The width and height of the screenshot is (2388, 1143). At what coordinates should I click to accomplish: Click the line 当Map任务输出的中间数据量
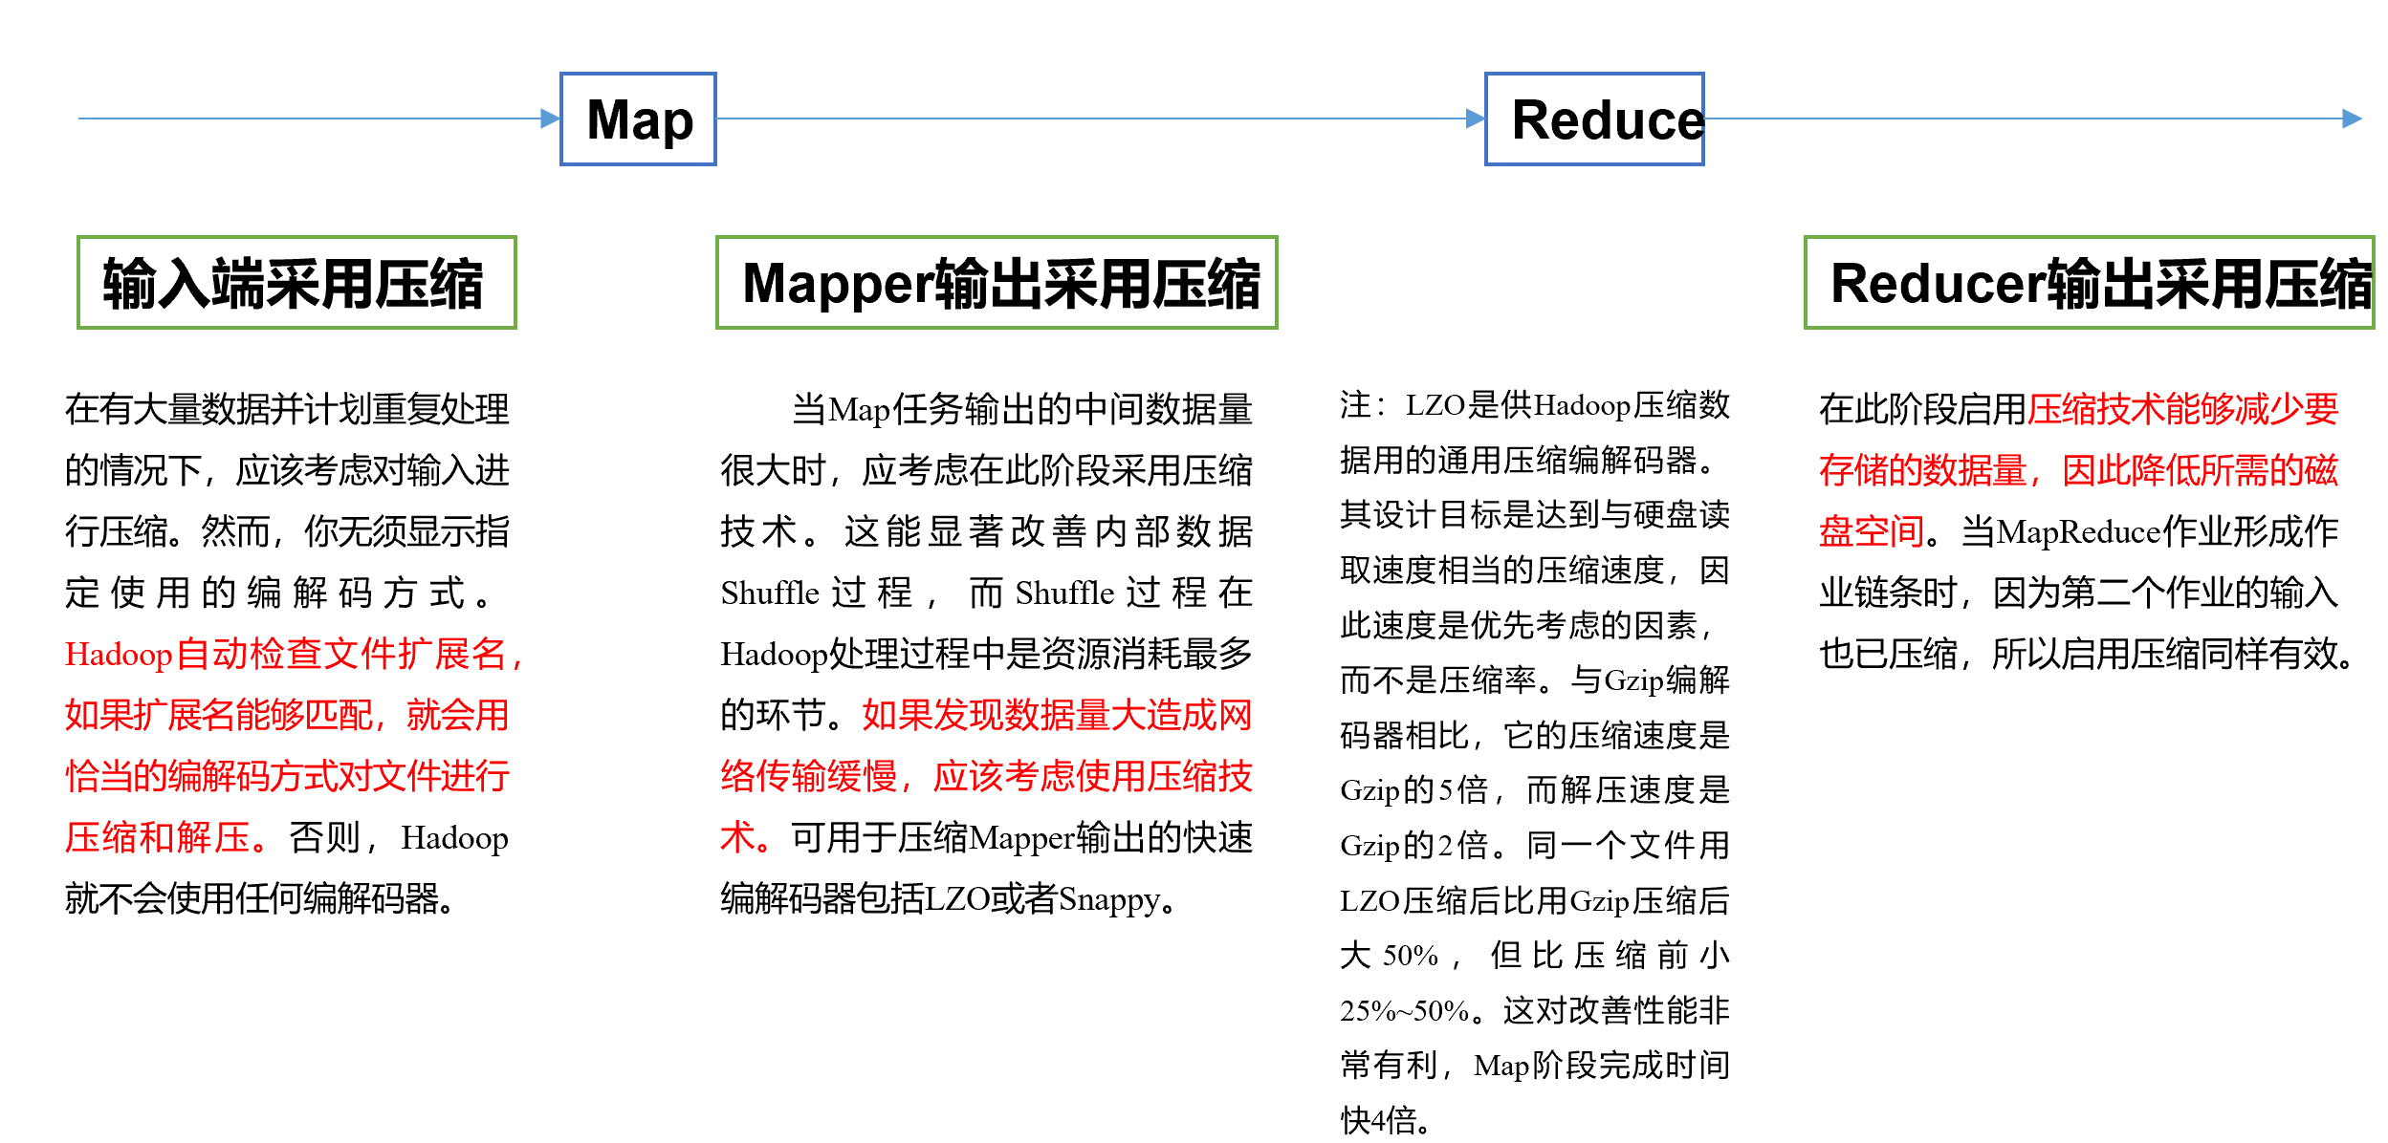tap(1022, 409)
